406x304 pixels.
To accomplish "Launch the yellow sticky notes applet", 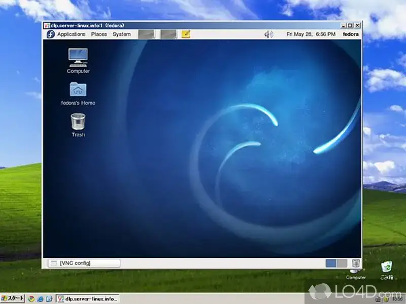I will [x=186, y=34].
